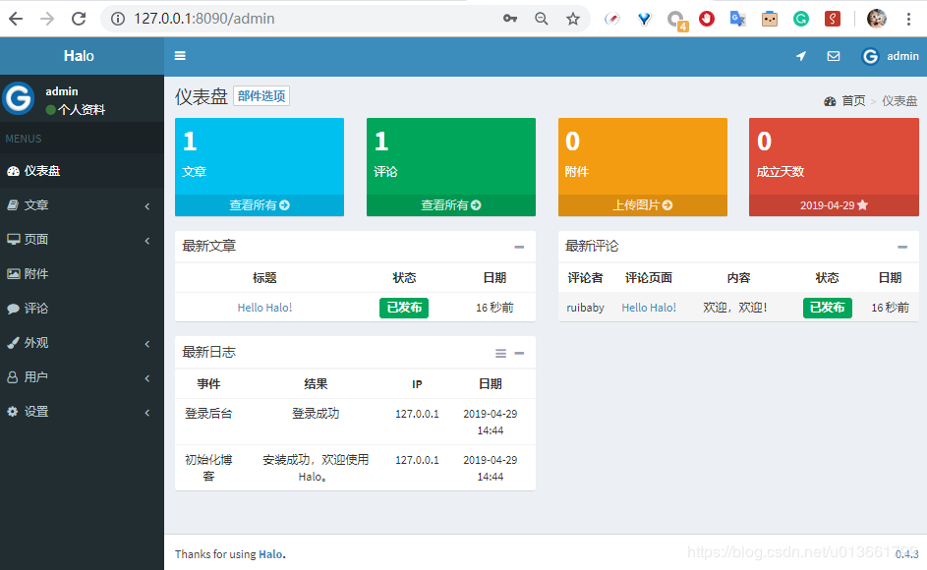Open 仪表盘 via the speedometer sidebar icon

point(14,171)
